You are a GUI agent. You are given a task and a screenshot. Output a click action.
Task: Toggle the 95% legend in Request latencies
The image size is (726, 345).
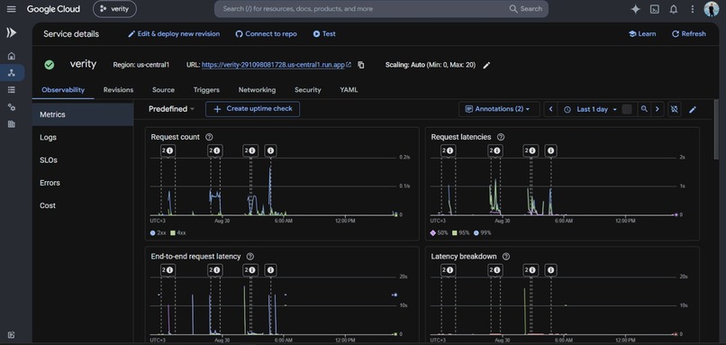pyautogui.click(x=461, y=233)
